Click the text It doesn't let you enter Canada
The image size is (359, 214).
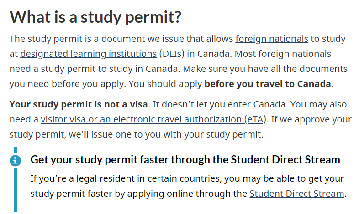pos(219,104)
